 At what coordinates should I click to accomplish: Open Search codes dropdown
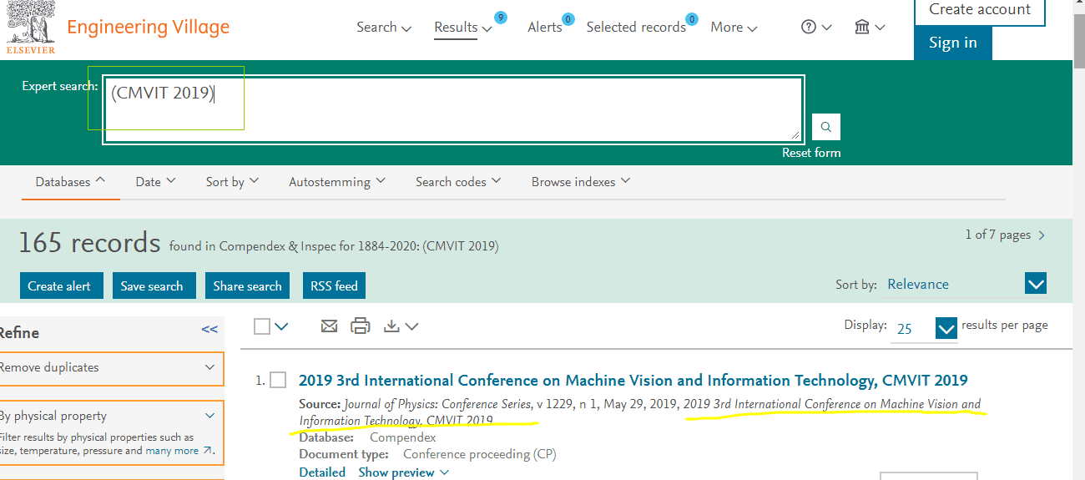point(458,182)
